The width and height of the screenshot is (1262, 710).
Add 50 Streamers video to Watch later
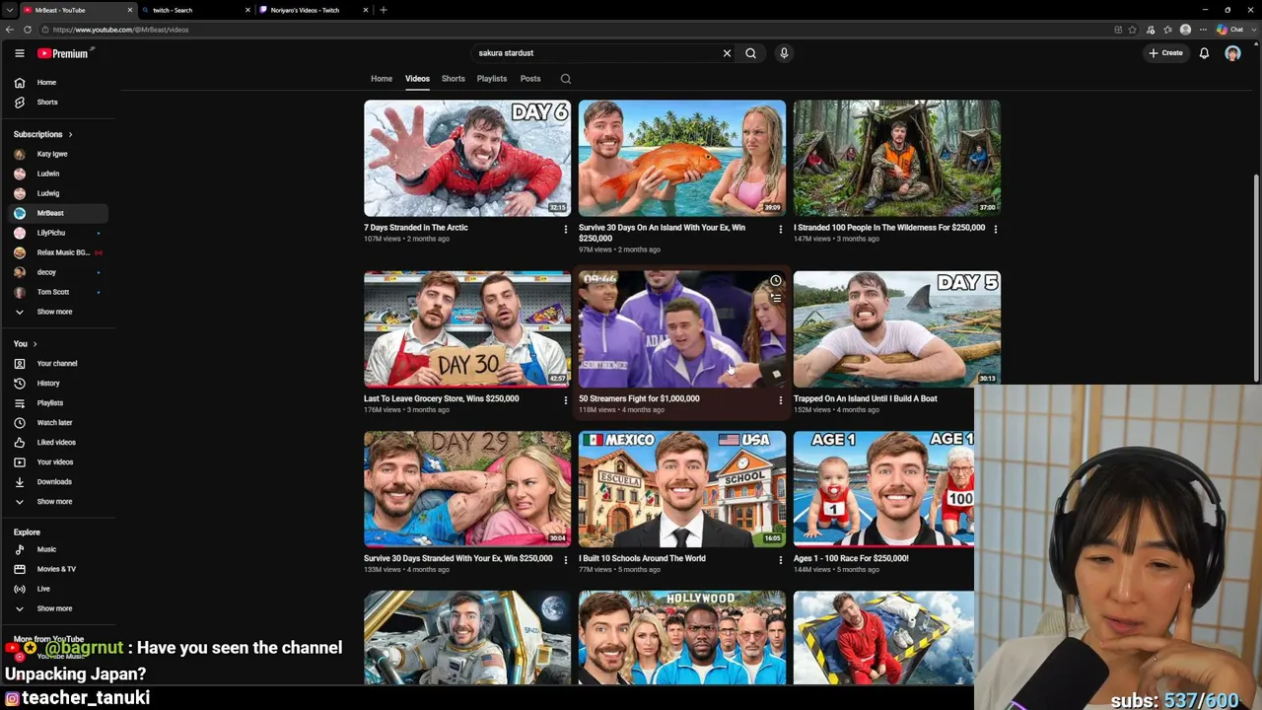pyautogui.click(x=776, y=281)
